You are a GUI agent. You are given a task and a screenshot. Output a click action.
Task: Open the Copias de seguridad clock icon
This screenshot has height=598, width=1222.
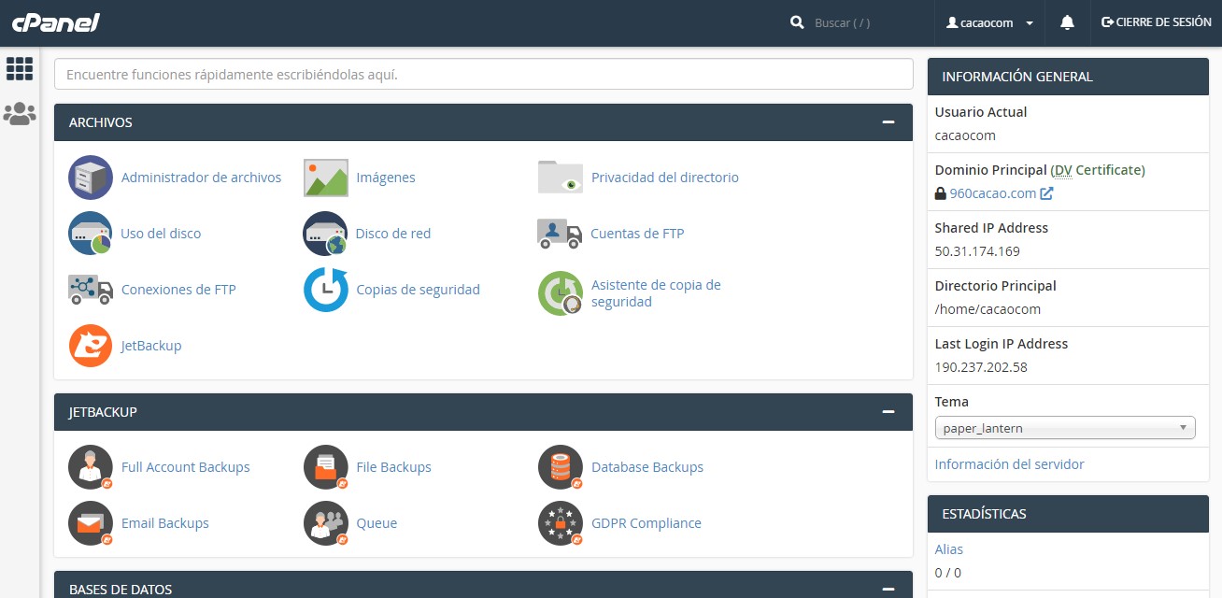click(x=326, y=290)
